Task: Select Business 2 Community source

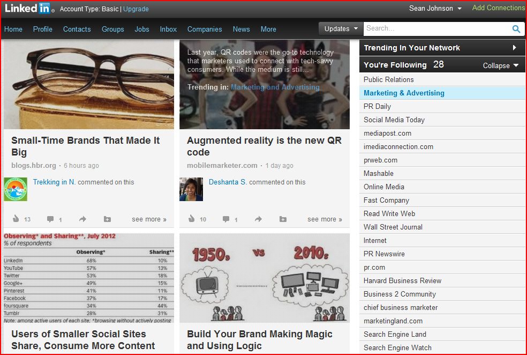Action: [x=442, y=294]
